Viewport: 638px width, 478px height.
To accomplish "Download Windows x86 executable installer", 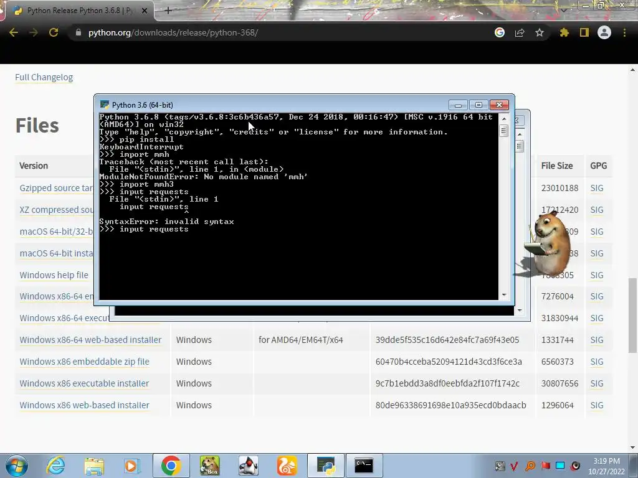I will (84, 383).
